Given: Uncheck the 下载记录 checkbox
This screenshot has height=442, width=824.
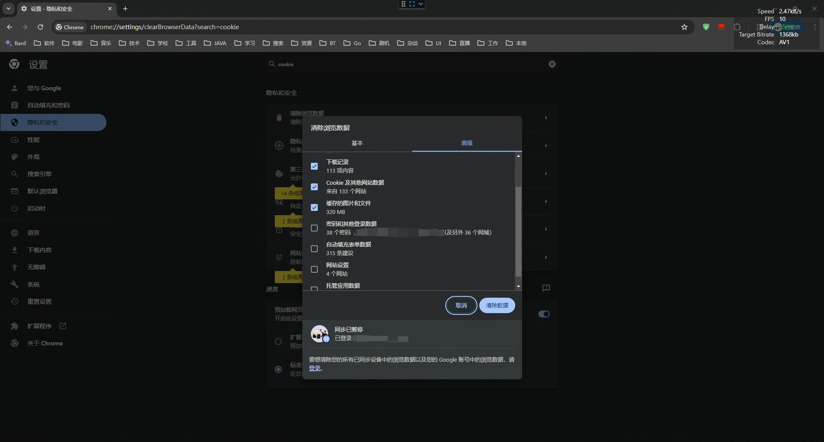Looking at the screenshot, I should pyautogui.click(x=314, y=166).
